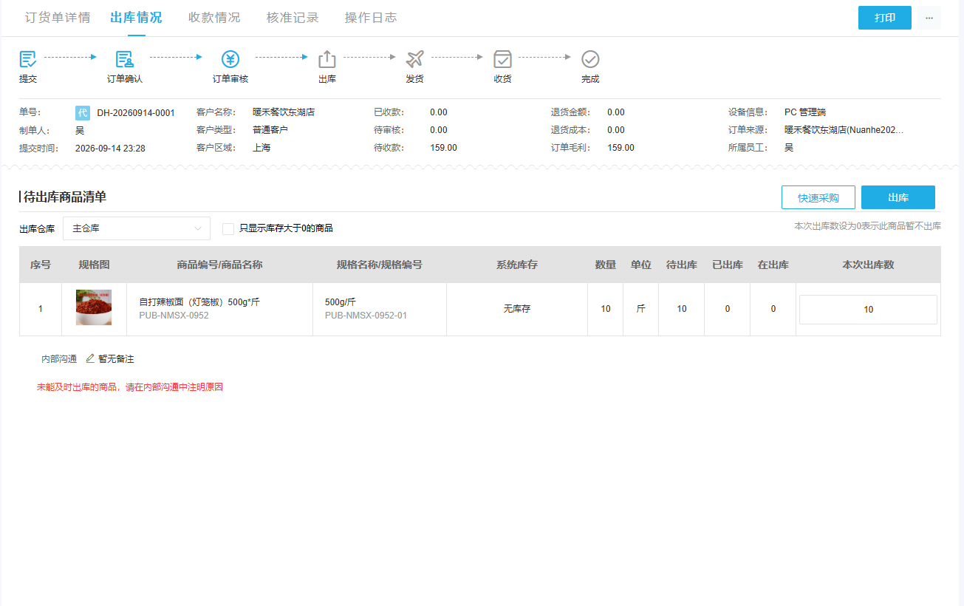Click the 收货 step icon
Viewport: 964px width, 606px height.
[503, 59]
